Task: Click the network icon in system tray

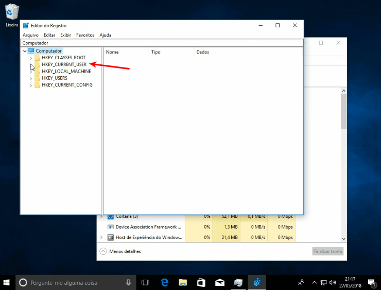Action: click(x=323, y=282)
